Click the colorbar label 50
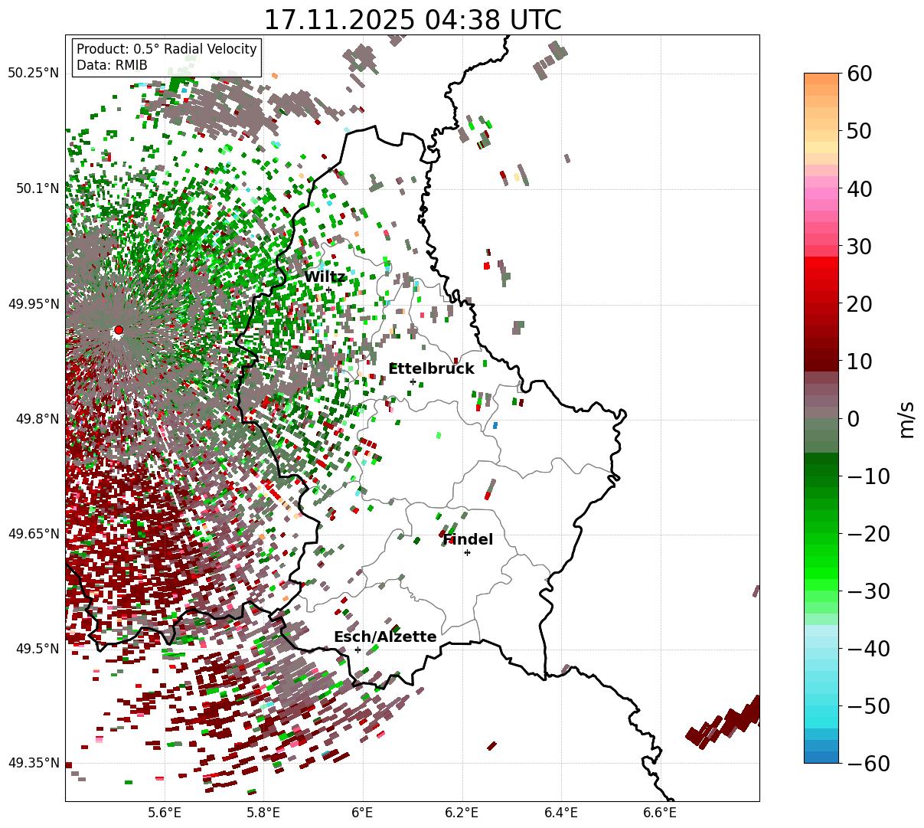The height and width of the screenshot is (828, 924). pos(858,131)
